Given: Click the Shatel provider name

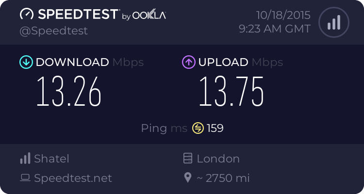Looking at the screenshot, I should coord(51,159).
